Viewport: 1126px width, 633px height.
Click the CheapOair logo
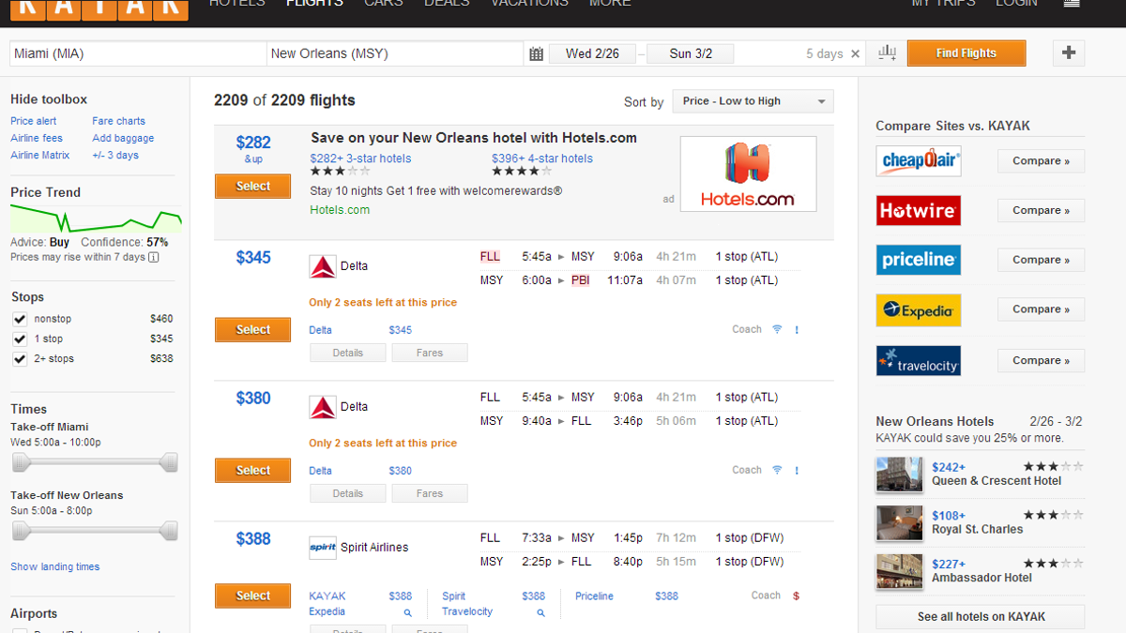tap(919, 160)
